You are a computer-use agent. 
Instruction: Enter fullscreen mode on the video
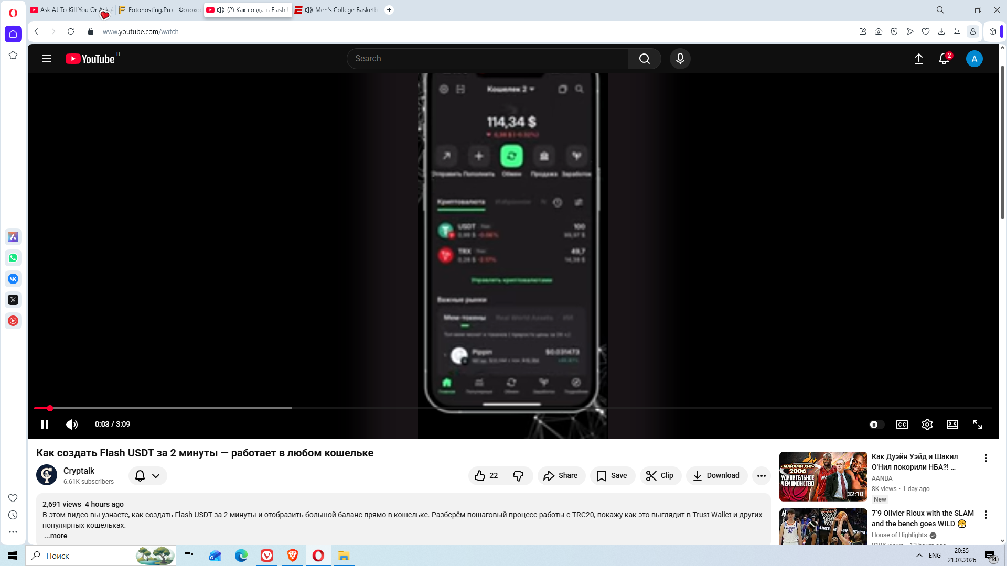978,424
